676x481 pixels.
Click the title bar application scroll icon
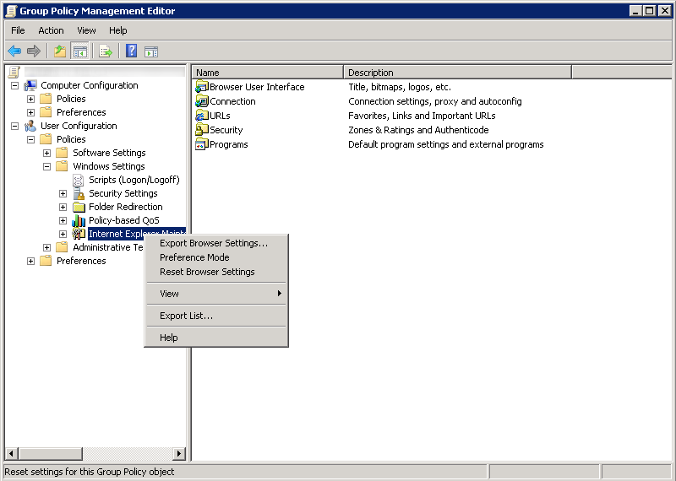coord(11,11)
